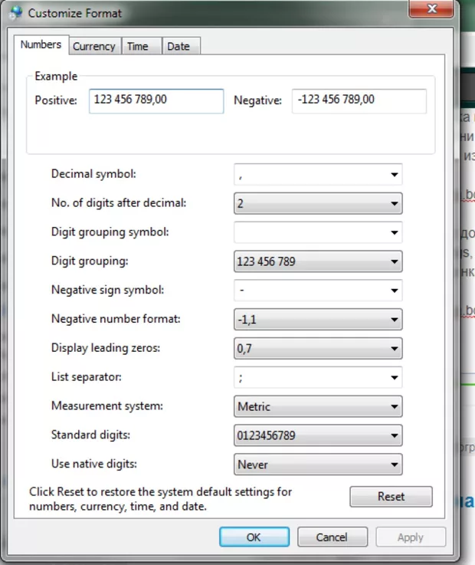Open the Date tab
The width and height of the screenshot is (475, 565).
[x=181, y=46]
